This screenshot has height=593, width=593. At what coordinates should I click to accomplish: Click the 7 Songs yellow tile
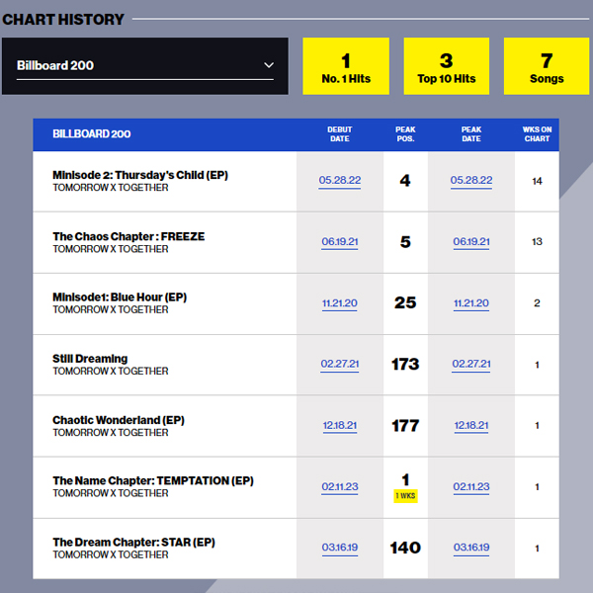(x=547, y=66)
